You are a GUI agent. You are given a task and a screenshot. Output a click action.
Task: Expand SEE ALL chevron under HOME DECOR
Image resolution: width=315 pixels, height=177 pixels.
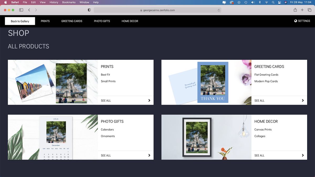click(303, 155)
